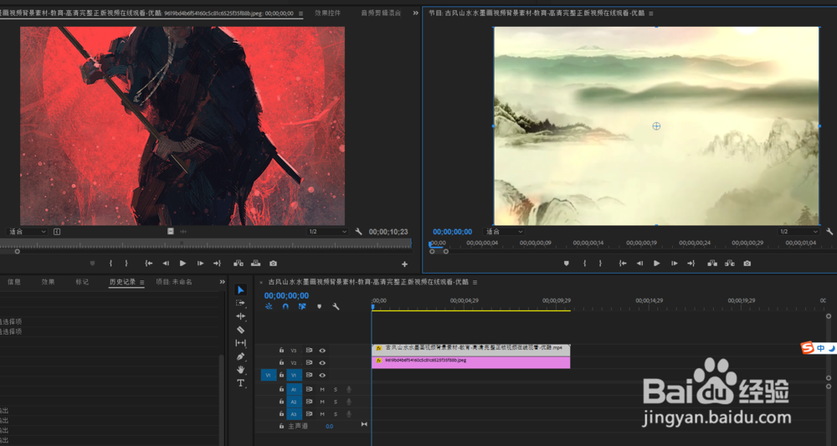Play the source monitor clip
This screenshot has height=446, width=837.
(182, 264)
